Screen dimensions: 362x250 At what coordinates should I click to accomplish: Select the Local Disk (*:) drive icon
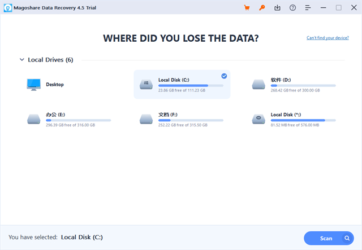(259, 119)
